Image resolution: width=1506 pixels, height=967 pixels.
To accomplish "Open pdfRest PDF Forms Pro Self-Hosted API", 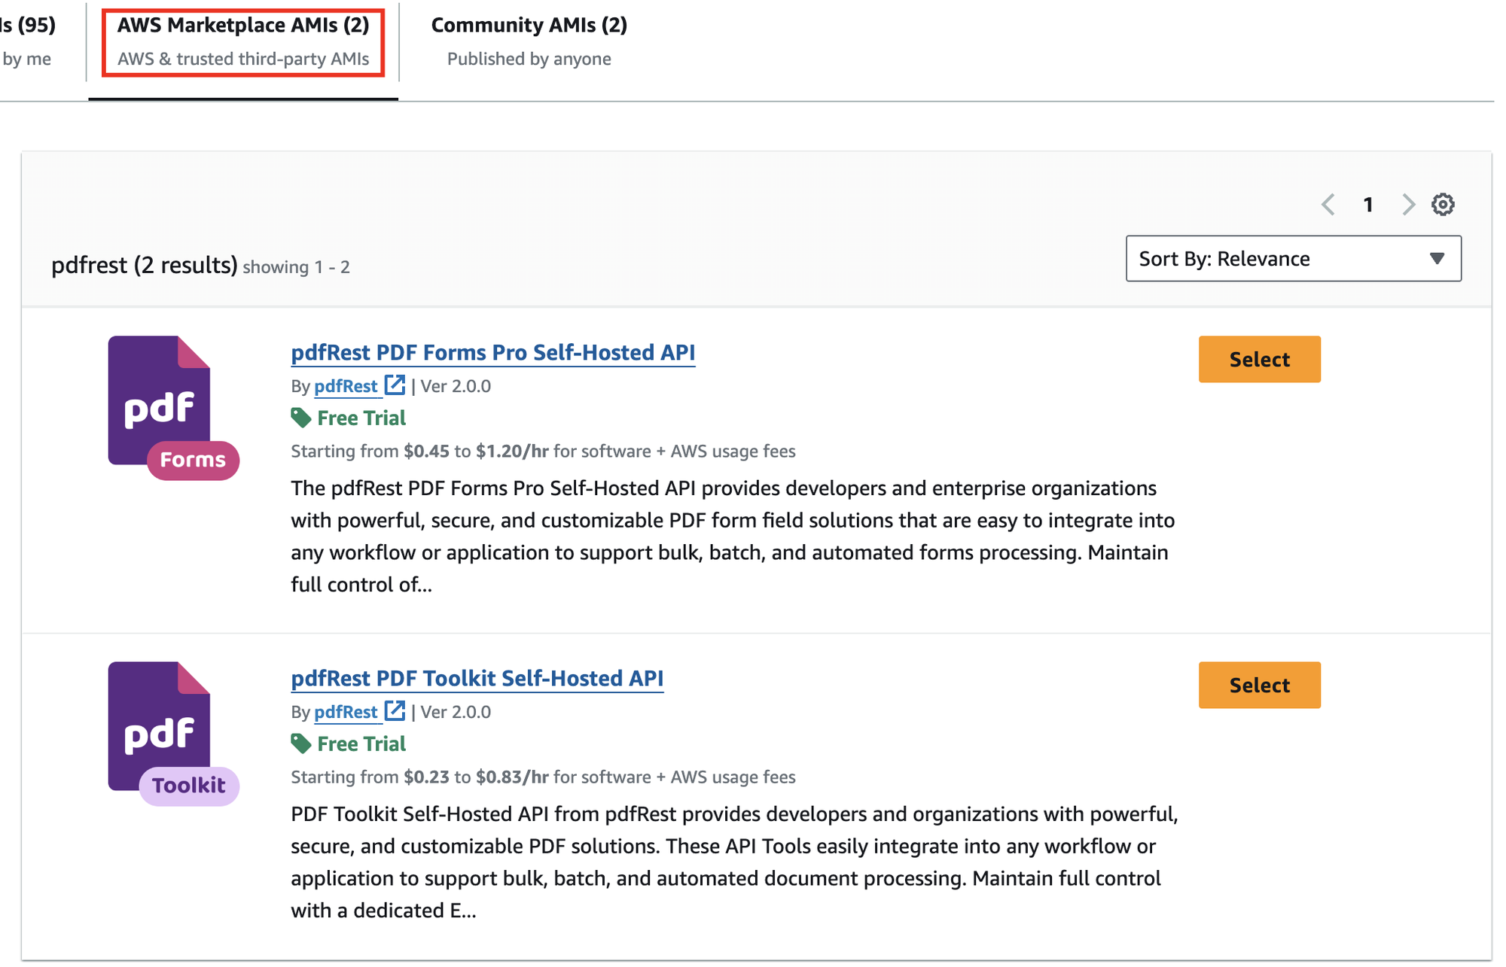I will [x=493, y=352].
